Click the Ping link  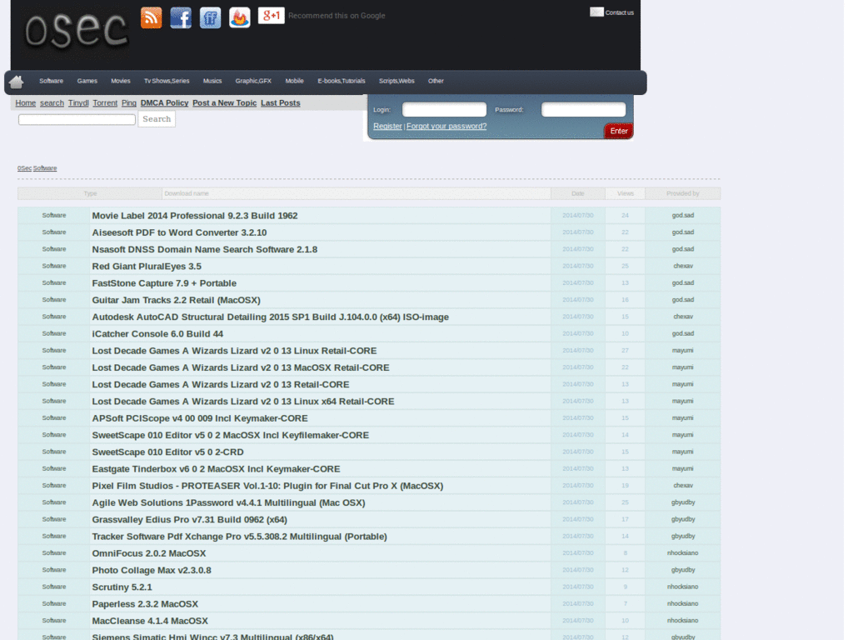129,102
